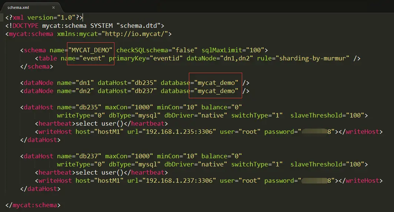Image resolution: width=394 pixels, height=212 pixels.
Task: Click the closing </mycat:schema> tag
Action: tap(33, 205)
